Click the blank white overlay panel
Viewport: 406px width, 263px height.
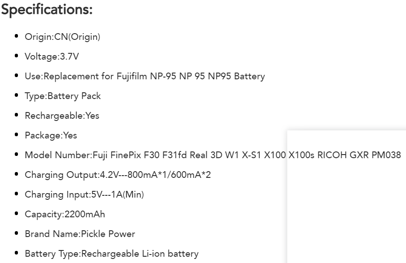[x=346, y=207]
